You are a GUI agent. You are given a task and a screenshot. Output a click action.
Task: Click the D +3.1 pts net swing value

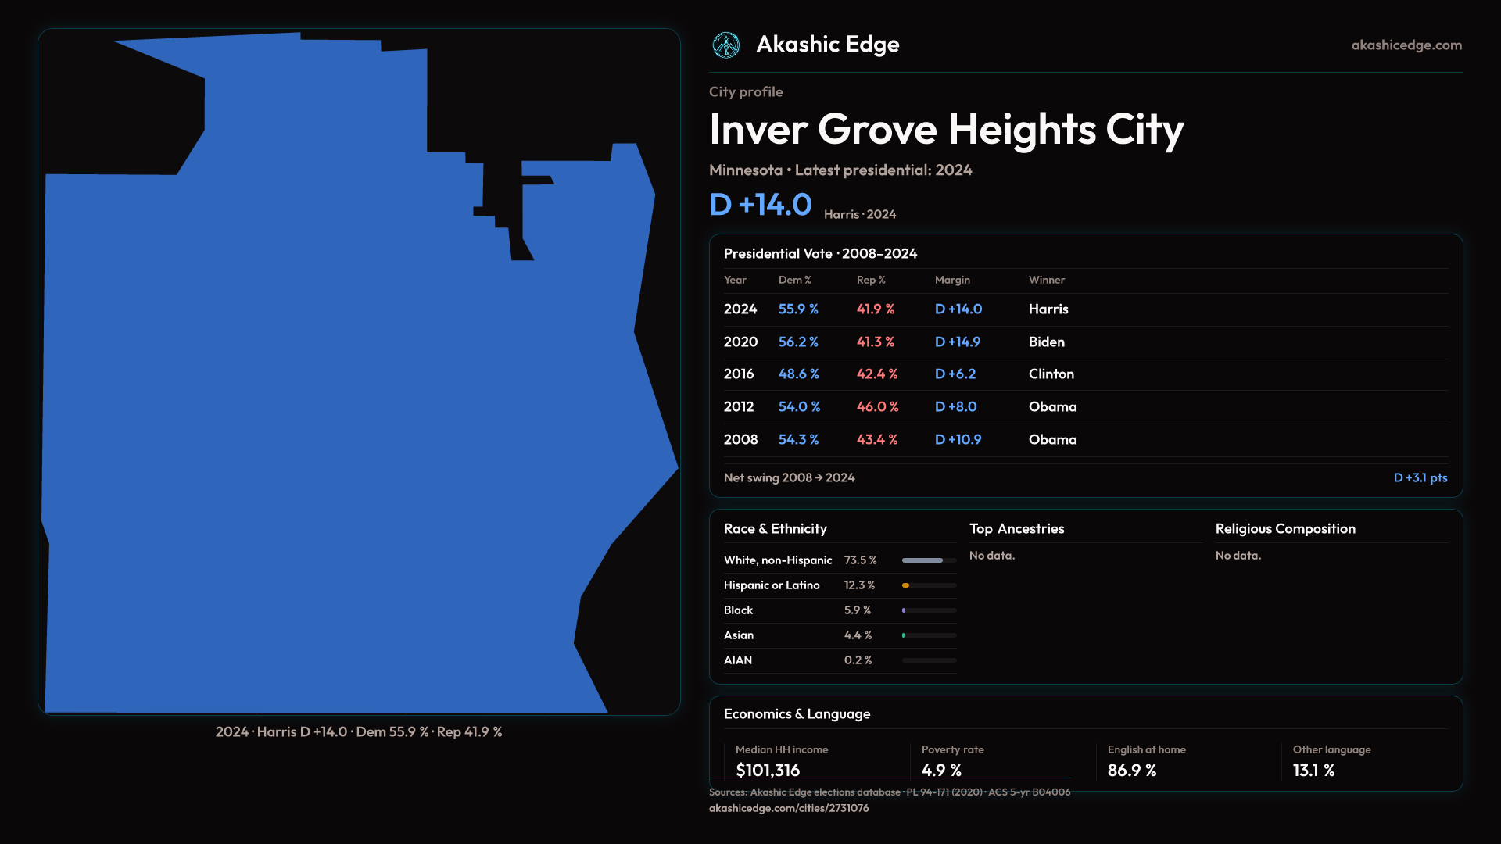(x=1420, y=478)
